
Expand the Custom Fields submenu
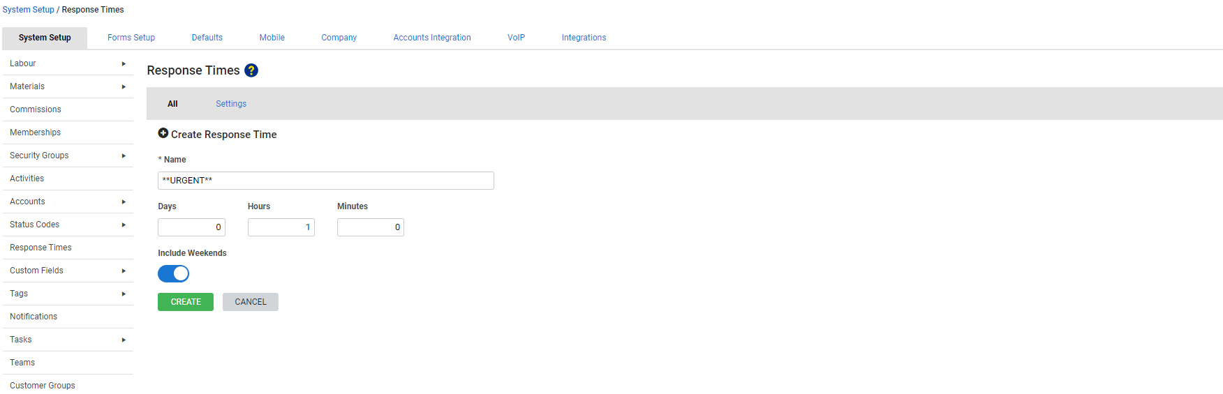point(124,271)
